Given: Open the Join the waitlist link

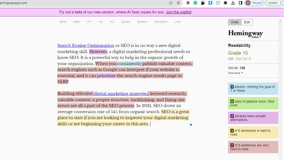Looking at the screenshot, I should tap(179, 12).
